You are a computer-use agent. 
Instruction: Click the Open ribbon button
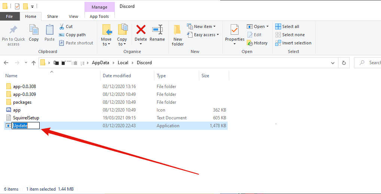(x=258, y=26)
